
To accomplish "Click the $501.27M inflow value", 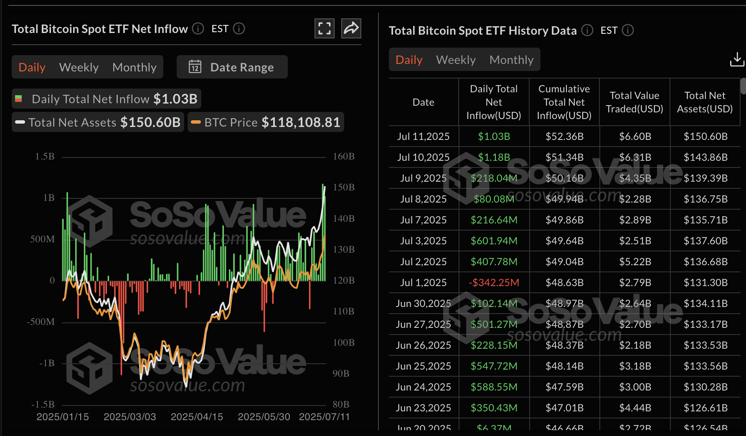I will click(494, 324).
